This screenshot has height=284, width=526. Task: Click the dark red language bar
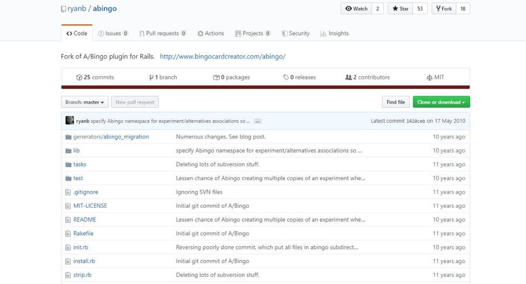pos(265,87)
